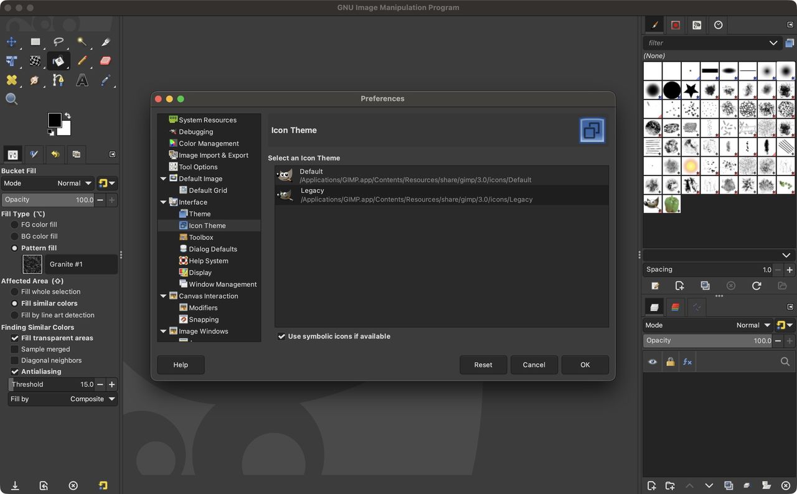The height and width of the screenshot is (494, 797).
Task: Select the Eraser tool
Action: click(105, 61)
